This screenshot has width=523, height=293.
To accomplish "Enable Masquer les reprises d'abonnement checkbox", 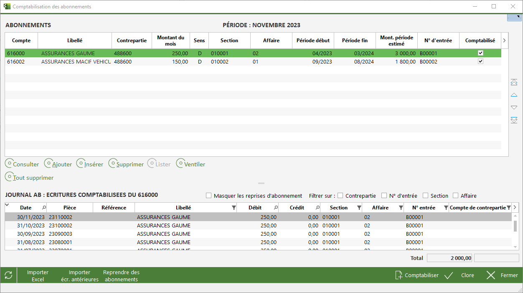I will (x=209, y=196).
